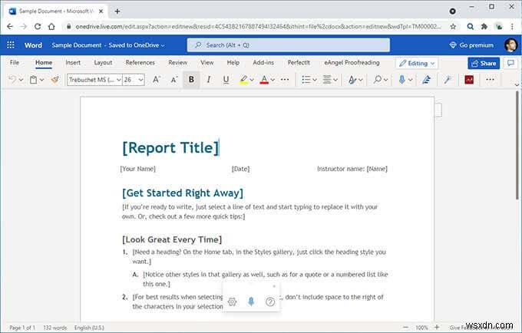
Task: Open more ribbon options at far right
Action: click(x=490, y=80)
